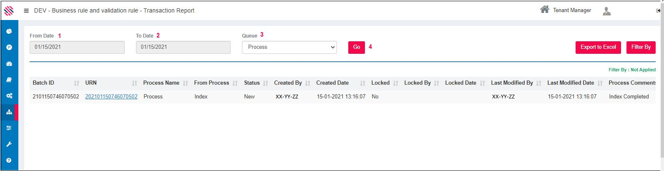Screen dimensions: 664x171
Task: Open the dashboard gauge sidebar icon
Action: coord(9,64)
